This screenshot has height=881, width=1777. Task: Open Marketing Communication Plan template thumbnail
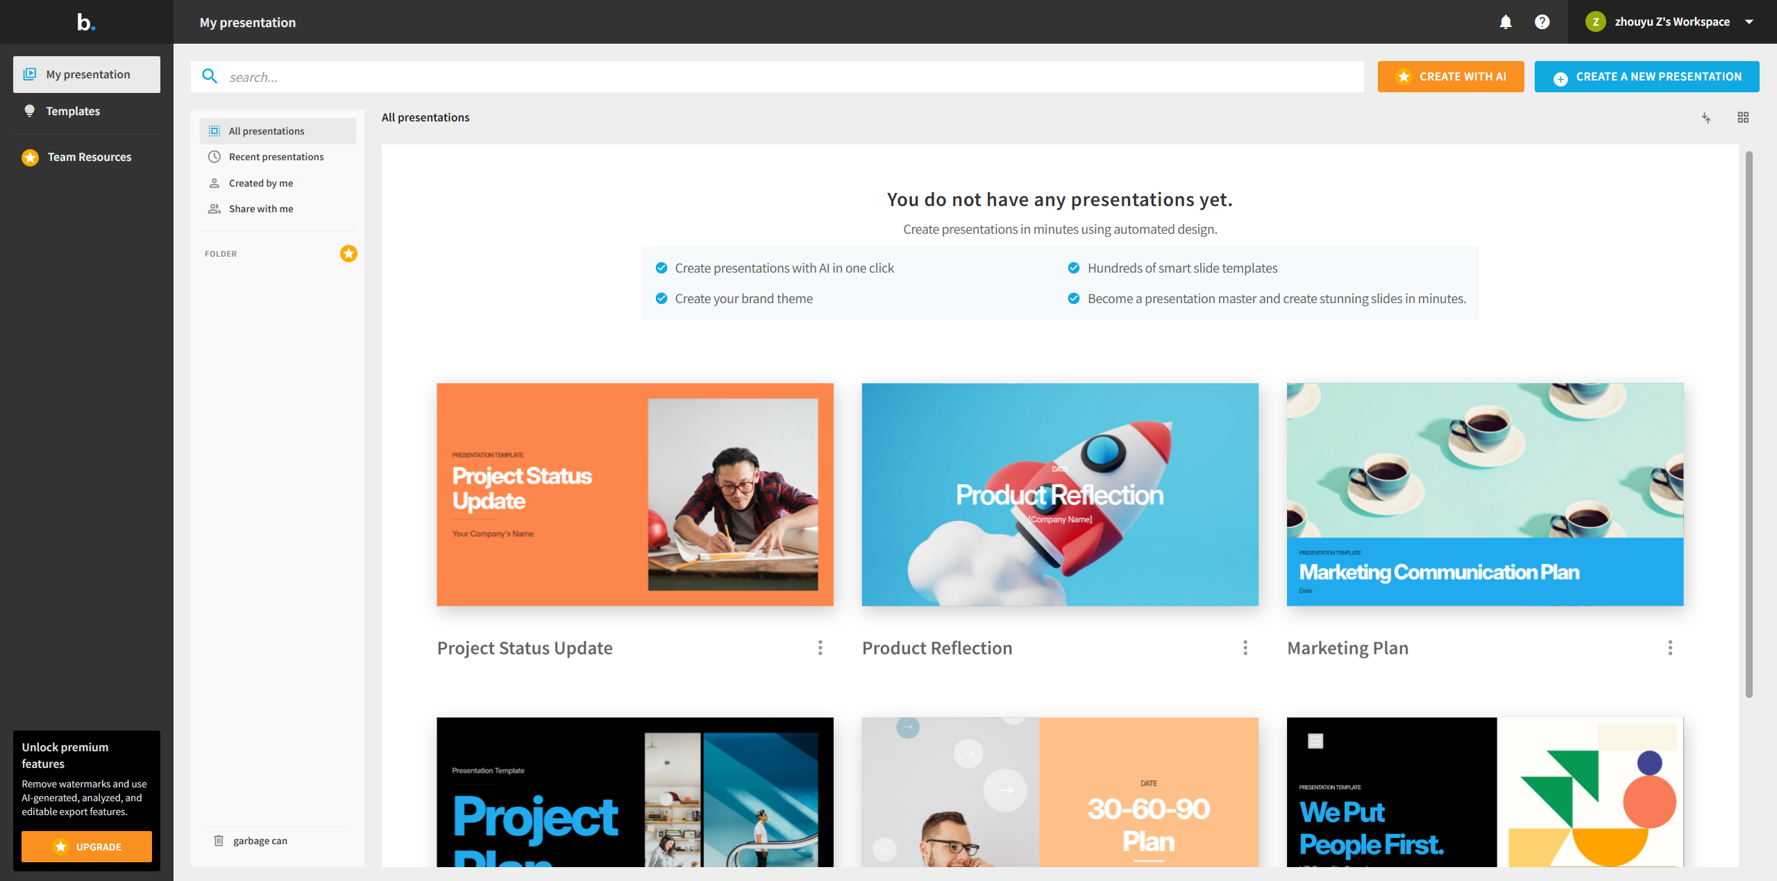pyautogui.click(x=1485, y=495)
